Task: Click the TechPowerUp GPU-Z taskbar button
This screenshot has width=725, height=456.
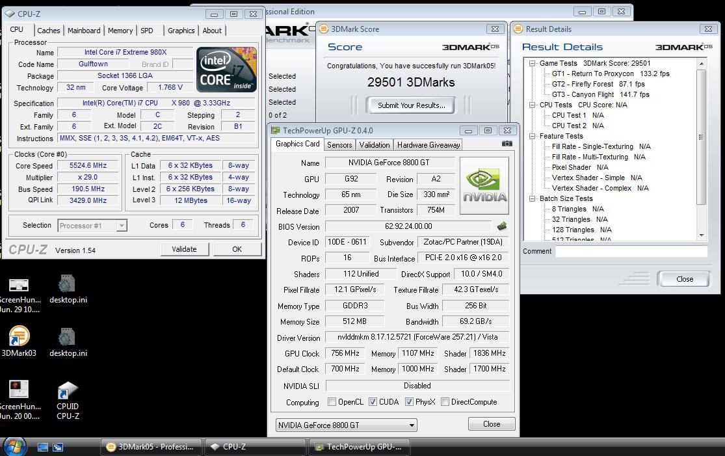Action: pyautogui.click(x=359, y=447)
